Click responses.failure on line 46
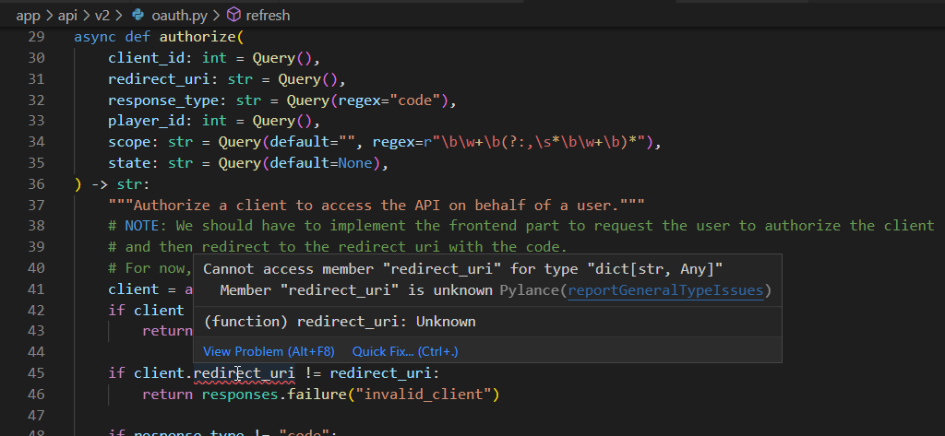Image resolution: width=945 pixels, height=436 pixels. click(263, 394)
